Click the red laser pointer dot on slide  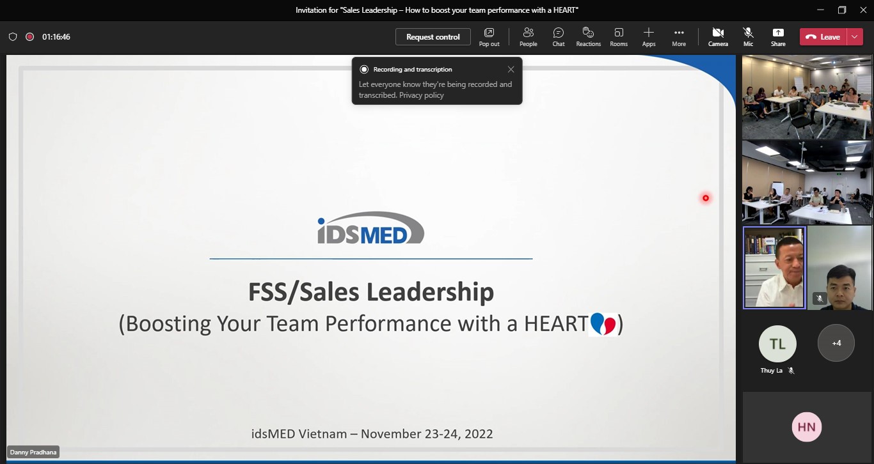(706, 198)
